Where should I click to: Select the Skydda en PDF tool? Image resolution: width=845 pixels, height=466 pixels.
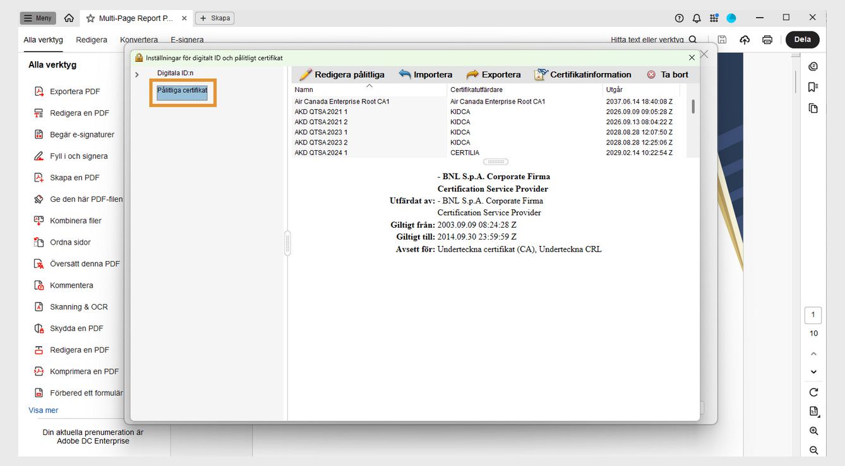click(x=68, y=329)
